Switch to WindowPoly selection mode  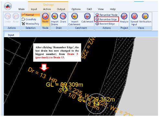pos(30,24)
